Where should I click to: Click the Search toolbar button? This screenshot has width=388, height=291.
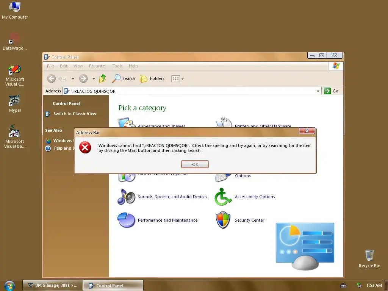click(x=124, y=78)
